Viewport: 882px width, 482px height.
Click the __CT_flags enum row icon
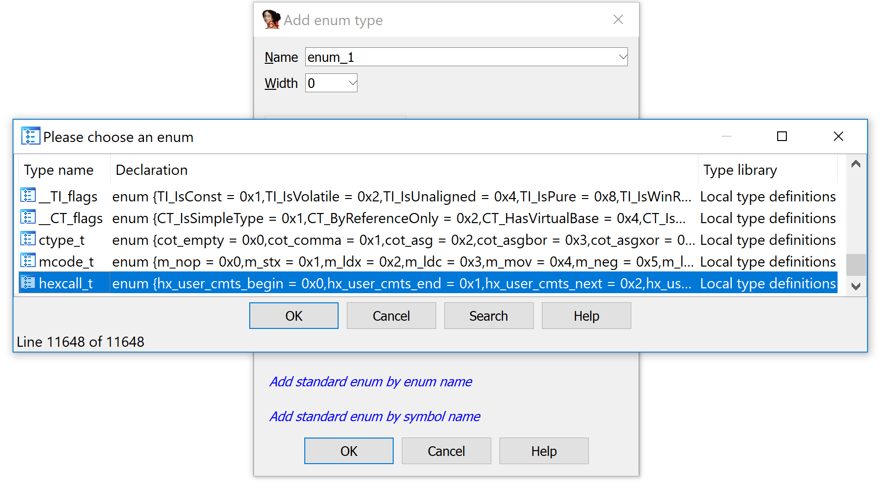coord(28,217)
